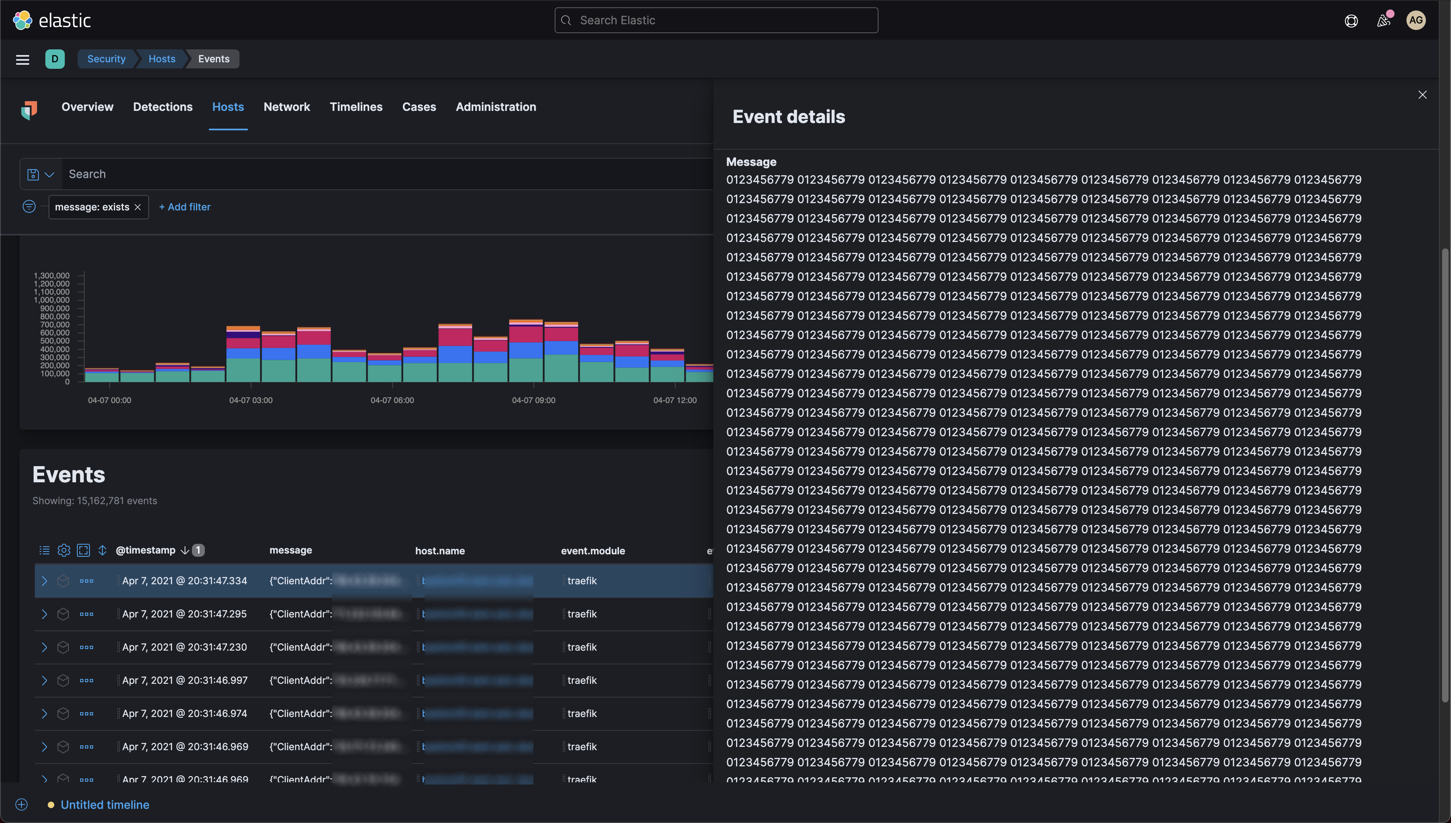Open the main hamburger navigation menu

(x=23, y=59)
